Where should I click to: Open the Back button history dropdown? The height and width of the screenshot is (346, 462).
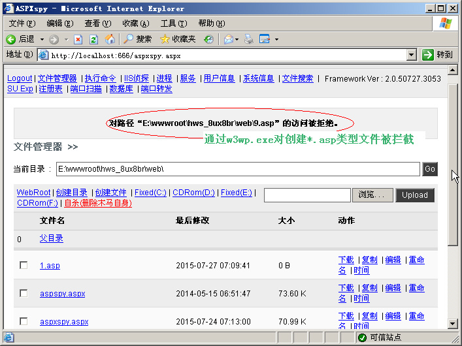point(42,39)
